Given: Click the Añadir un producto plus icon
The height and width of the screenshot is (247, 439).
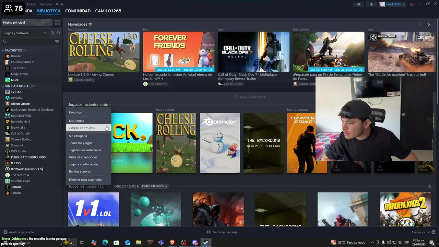Looking at the screenshot, I should pos(5,232).
